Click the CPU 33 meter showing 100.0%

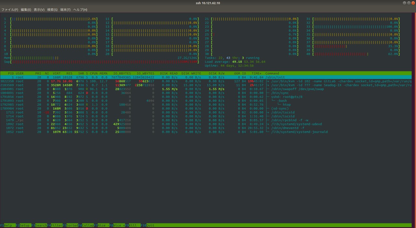tap(354, 27)
